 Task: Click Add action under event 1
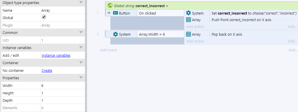(195, 27)
